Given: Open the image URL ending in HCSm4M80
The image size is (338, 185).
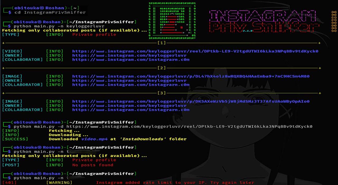Looking at the screenshot, I should [x=191, y=76].
